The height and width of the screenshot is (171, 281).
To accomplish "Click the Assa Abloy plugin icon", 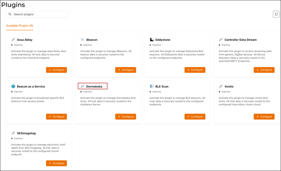I will click(x=13, y=40).
